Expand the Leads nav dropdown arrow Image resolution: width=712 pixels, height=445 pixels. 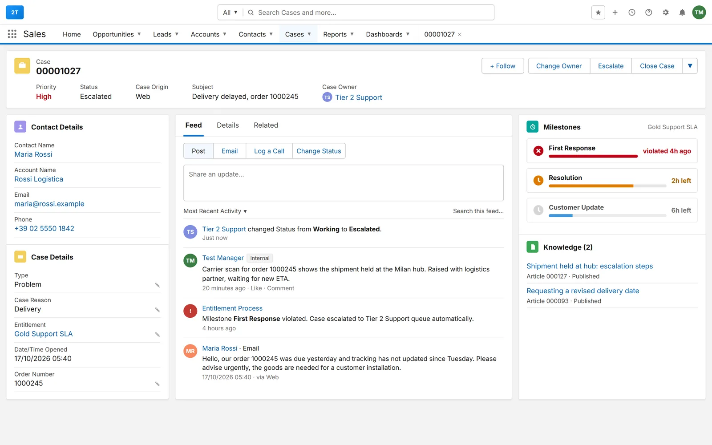click(x=177, y=34)
